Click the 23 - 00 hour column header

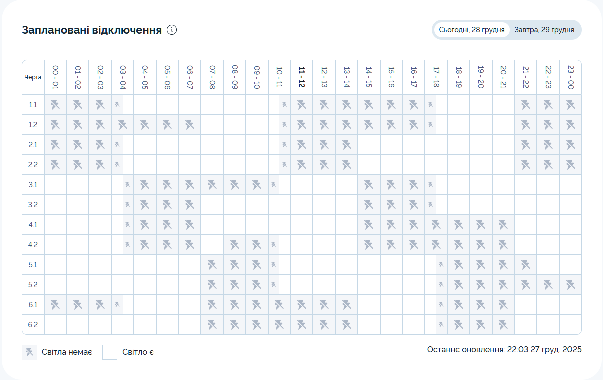tap(570, 77)
